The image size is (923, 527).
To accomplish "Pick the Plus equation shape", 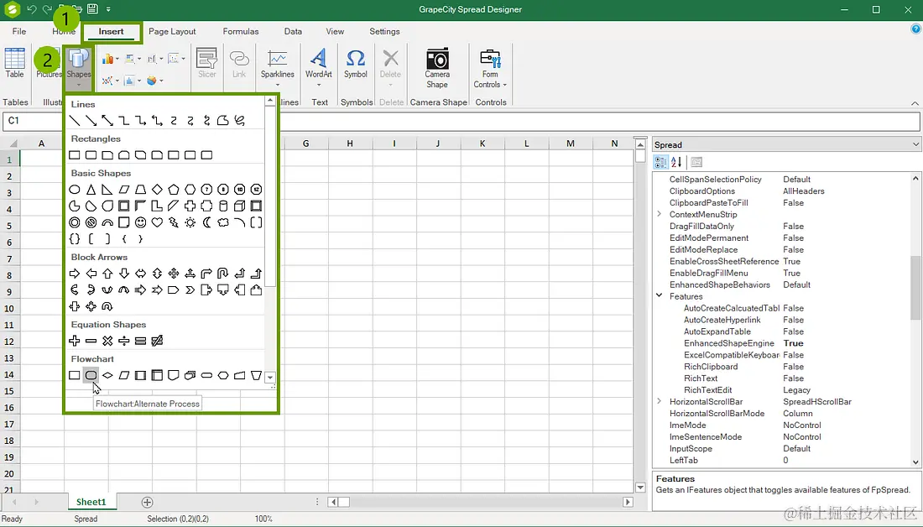I will click(x=74, y=341).
